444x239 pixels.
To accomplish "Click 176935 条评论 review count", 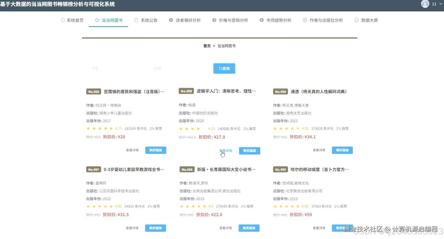I will (227, 206).
